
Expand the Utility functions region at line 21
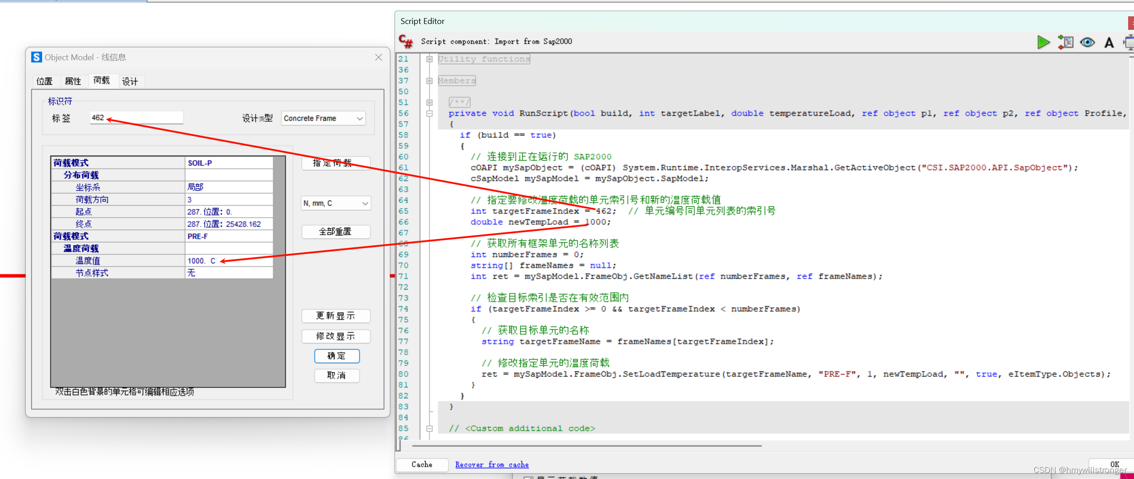tap(429, 58)
